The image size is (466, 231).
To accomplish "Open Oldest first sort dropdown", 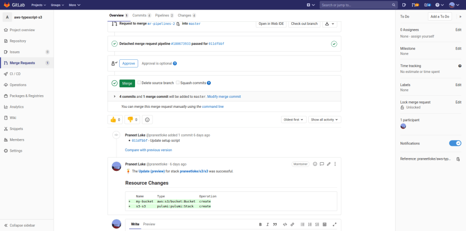I will click(x=293, y=119).
